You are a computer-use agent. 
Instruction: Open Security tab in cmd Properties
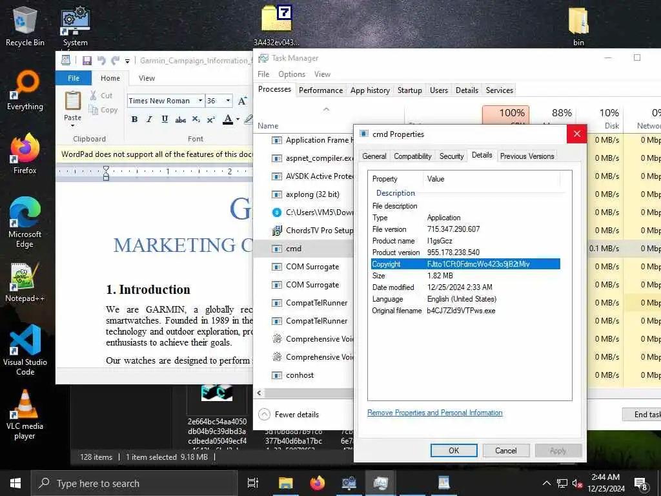(x=451, y=156)
